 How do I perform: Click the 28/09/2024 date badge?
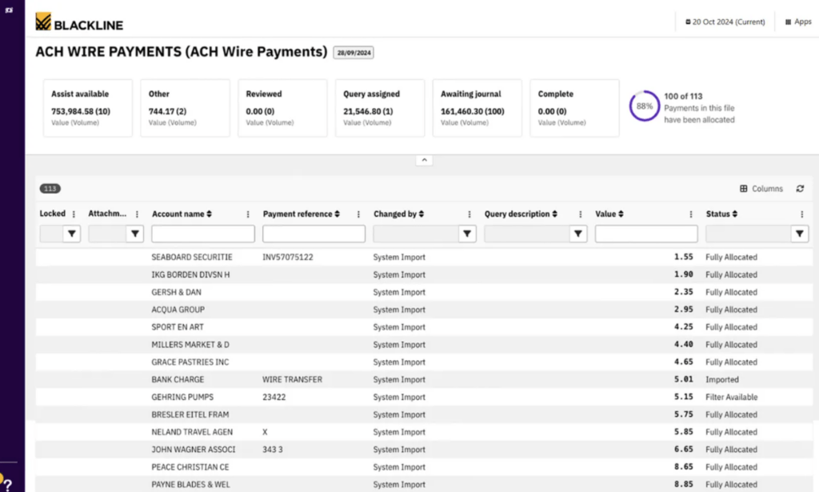pos(354,53)
